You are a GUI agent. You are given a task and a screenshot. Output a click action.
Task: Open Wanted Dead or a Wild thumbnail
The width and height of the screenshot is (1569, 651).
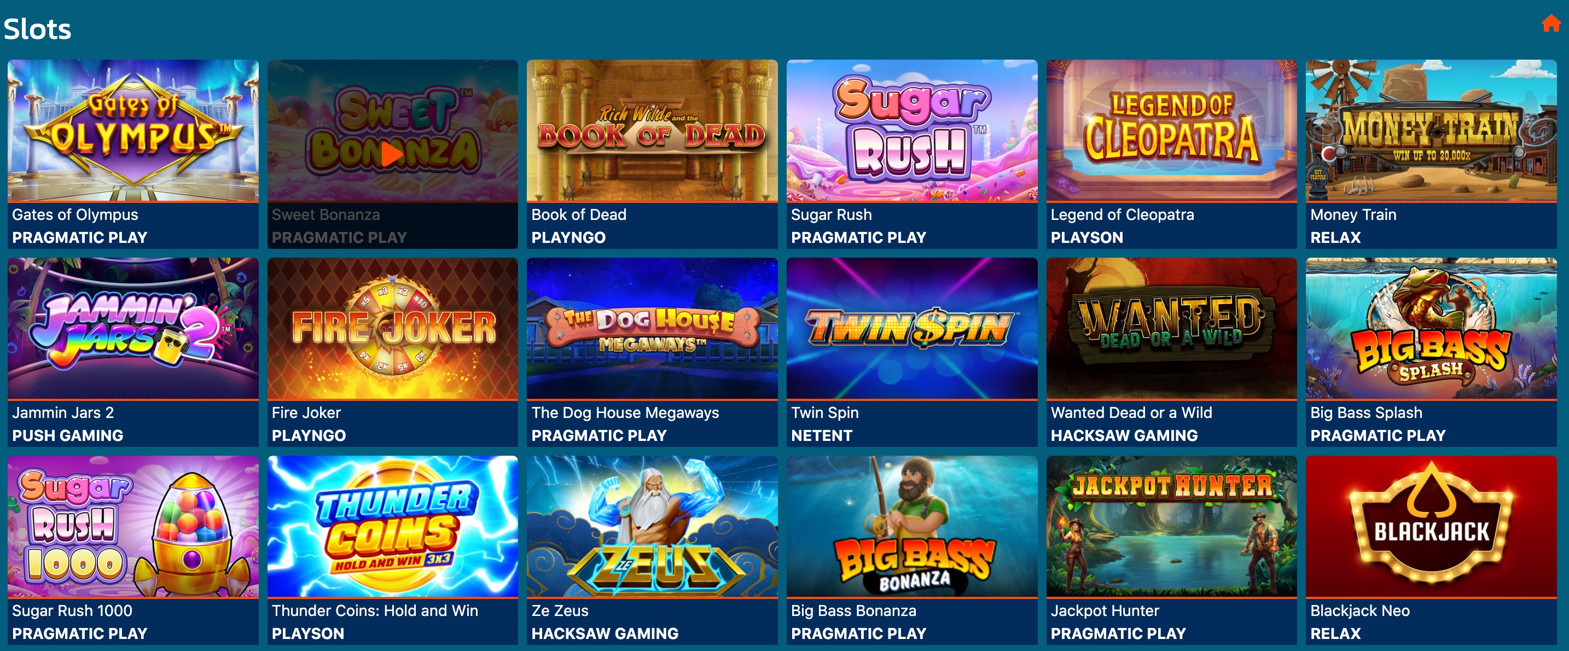point(1171,328)
